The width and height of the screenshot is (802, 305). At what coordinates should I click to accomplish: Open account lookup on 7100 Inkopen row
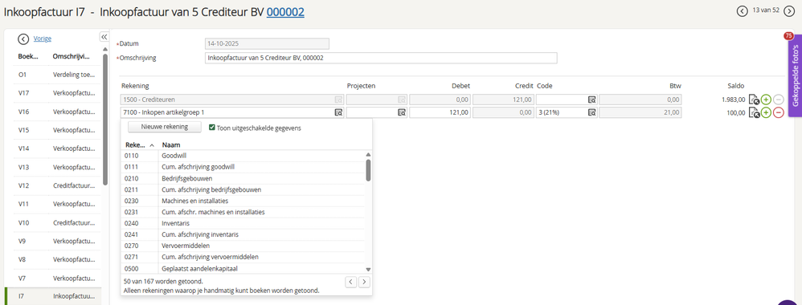click(338, 113)
